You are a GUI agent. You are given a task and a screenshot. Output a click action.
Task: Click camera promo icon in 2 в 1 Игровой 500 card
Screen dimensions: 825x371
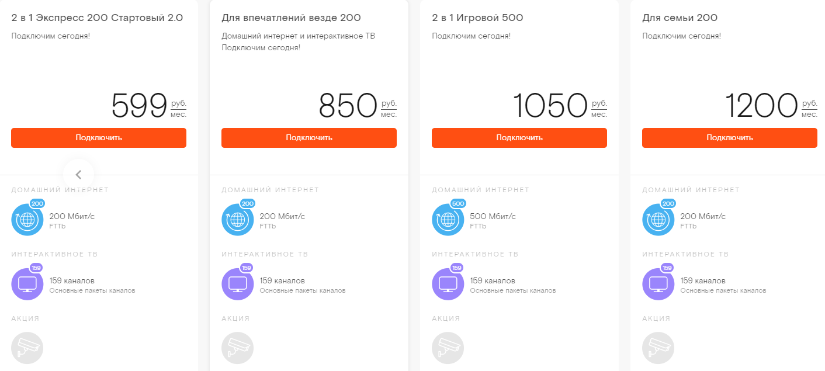[448, 348]
